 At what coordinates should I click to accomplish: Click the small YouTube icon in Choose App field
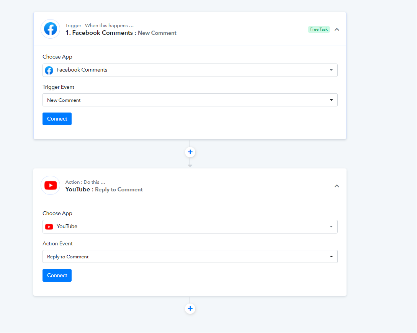click(x=49, y=227)
